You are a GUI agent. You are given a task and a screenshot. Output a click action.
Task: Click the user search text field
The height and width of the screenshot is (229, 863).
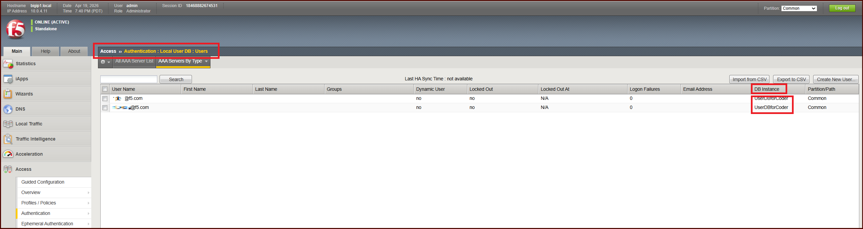[129, 79]
